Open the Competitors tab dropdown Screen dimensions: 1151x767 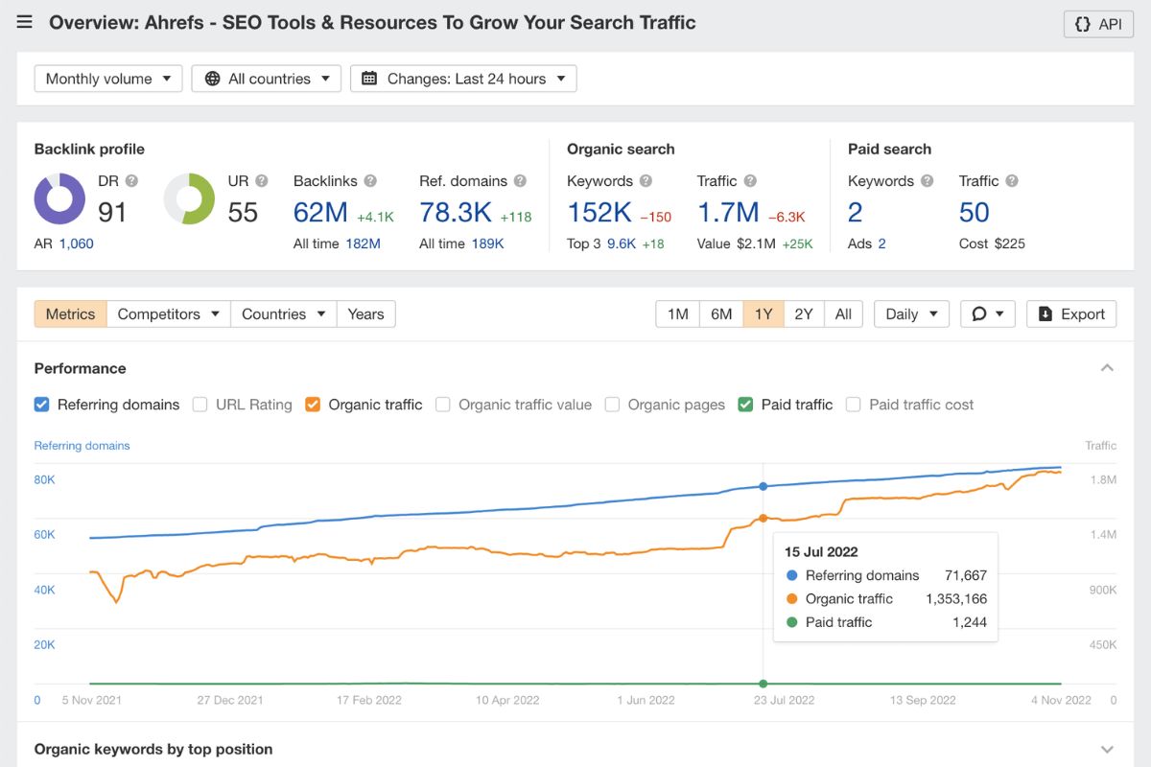(x=169, y=314)
